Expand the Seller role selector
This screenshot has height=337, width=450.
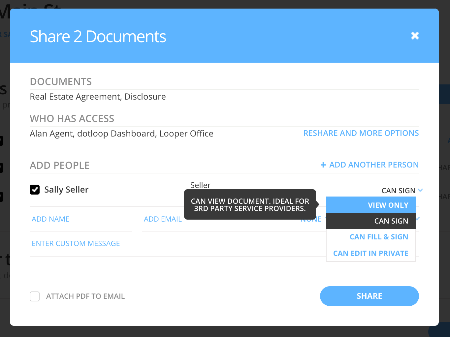click(200, 185)
